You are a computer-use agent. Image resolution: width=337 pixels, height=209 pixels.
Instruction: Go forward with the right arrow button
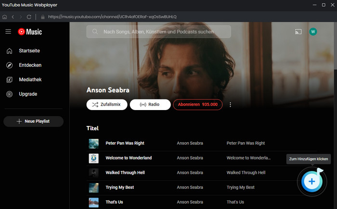tap(21, 17)
